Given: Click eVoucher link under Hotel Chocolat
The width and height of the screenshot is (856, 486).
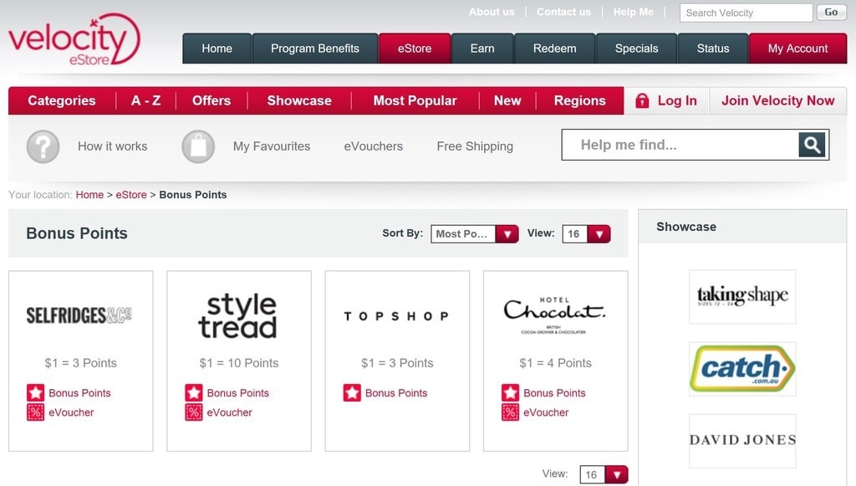Looking at the screenshot, I should [x=546, y=413].
